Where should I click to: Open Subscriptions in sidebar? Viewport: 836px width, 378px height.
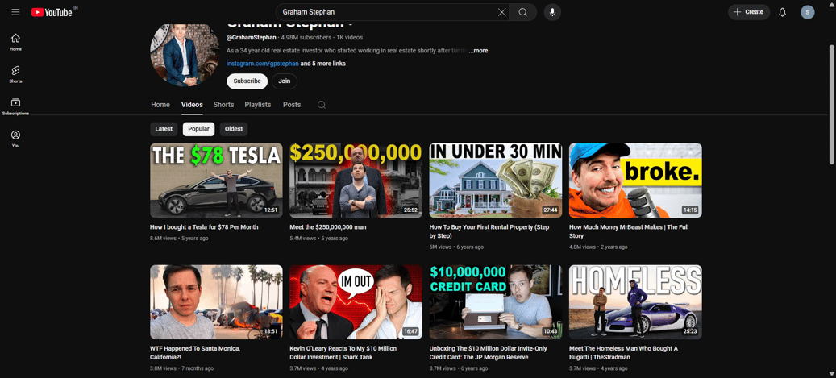click(15, 106)
